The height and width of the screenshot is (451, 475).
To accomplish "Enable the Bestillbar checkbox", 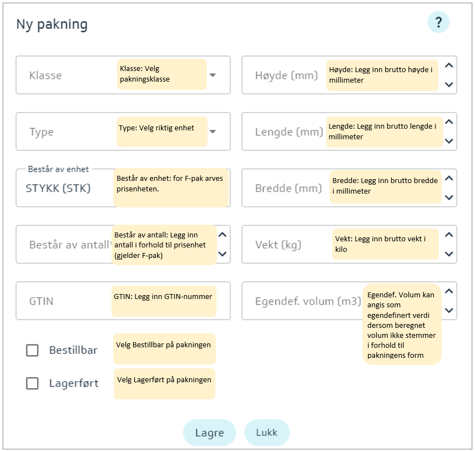I will 33,350.
